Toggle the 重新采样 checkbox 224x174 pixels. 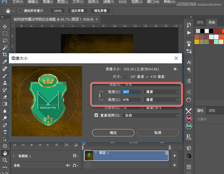pos(96,115)
